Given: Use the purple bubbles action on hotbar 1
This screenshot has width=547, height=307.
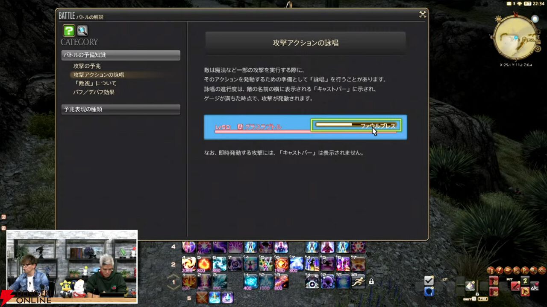Looking at the screenshot, I should coord(327,281).
